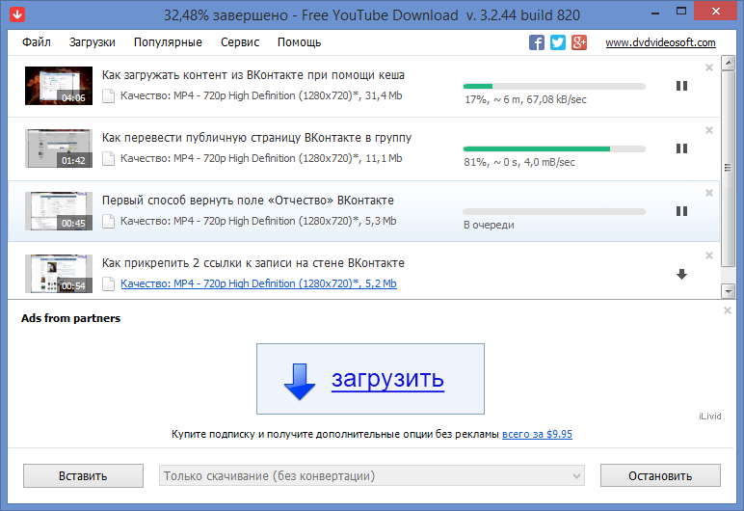
Task: Pause the queued 'Первый способ вернуть поле' item
Action: [682, 211]
